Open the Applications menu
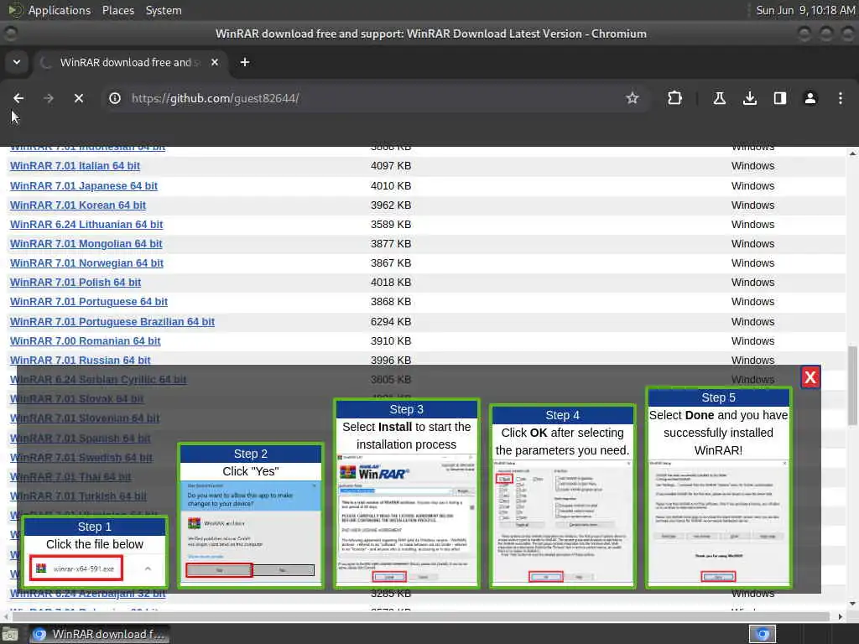Screen dimensions: 859x644 pyautogui.click(x=60, y=10)
